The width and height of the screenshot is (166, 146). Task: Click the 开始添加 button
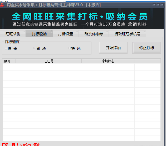tap(113, 48)
